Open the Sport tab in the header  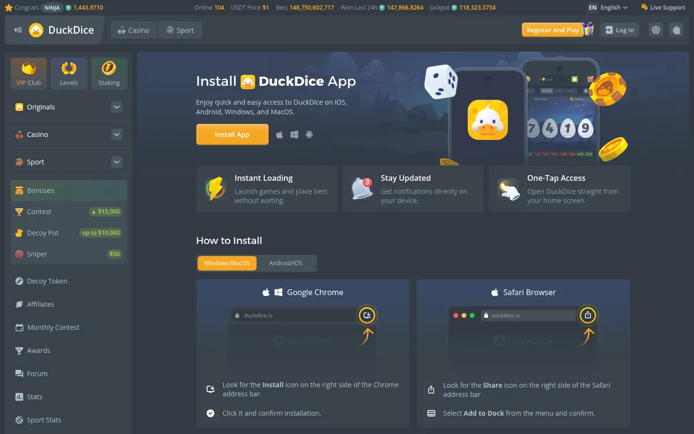[x=180, y=30]
